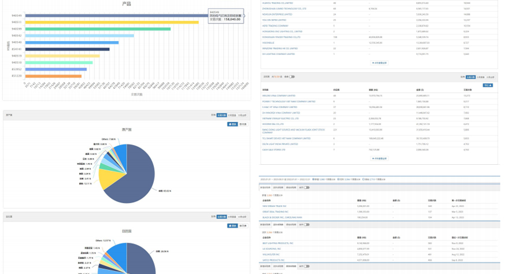
Task: Toggle the merge switch in the new buyers section
Action: (305, 188)
